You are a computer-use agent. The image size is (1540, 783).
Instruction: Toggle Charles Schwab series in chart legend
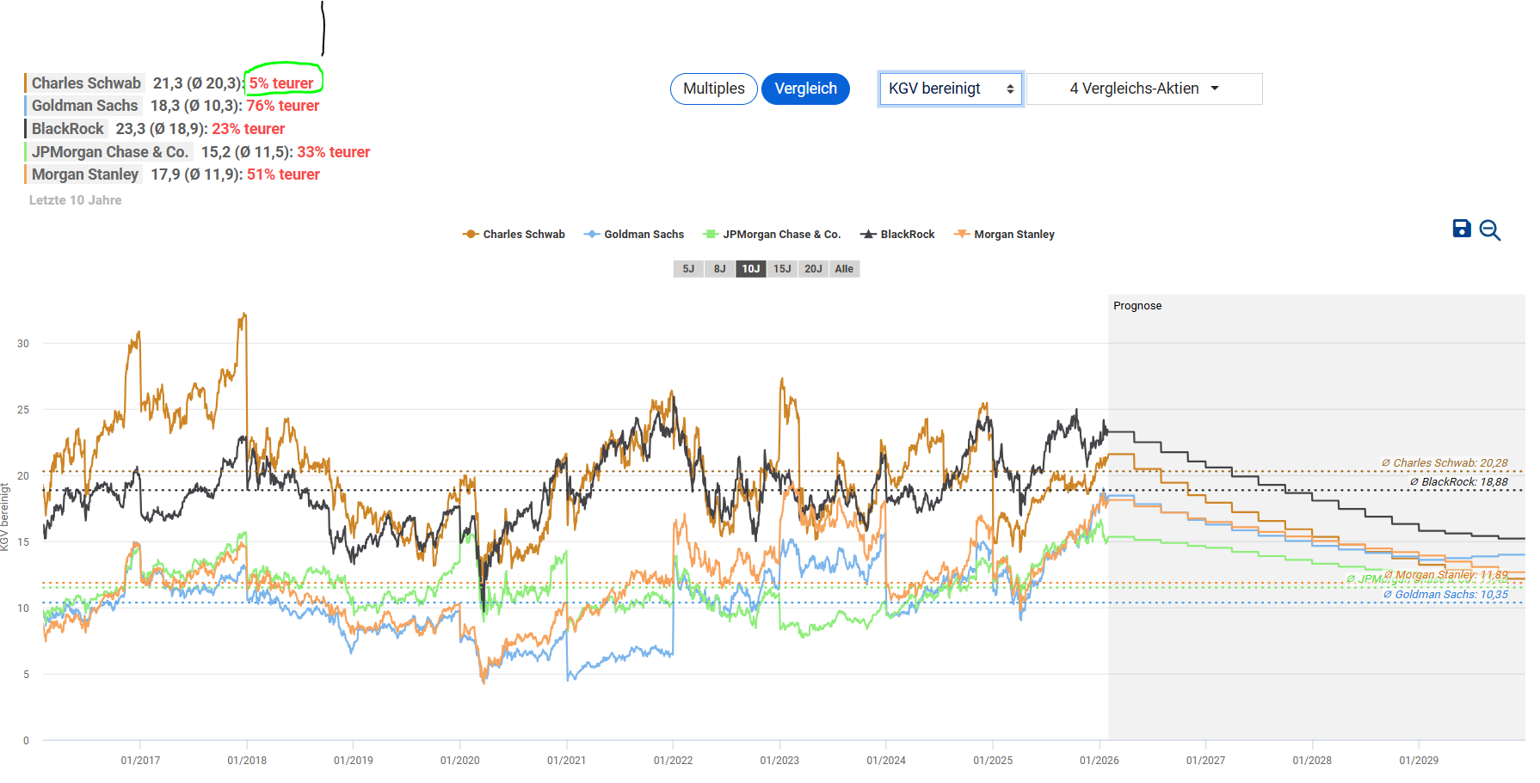[x=514, y=235]
